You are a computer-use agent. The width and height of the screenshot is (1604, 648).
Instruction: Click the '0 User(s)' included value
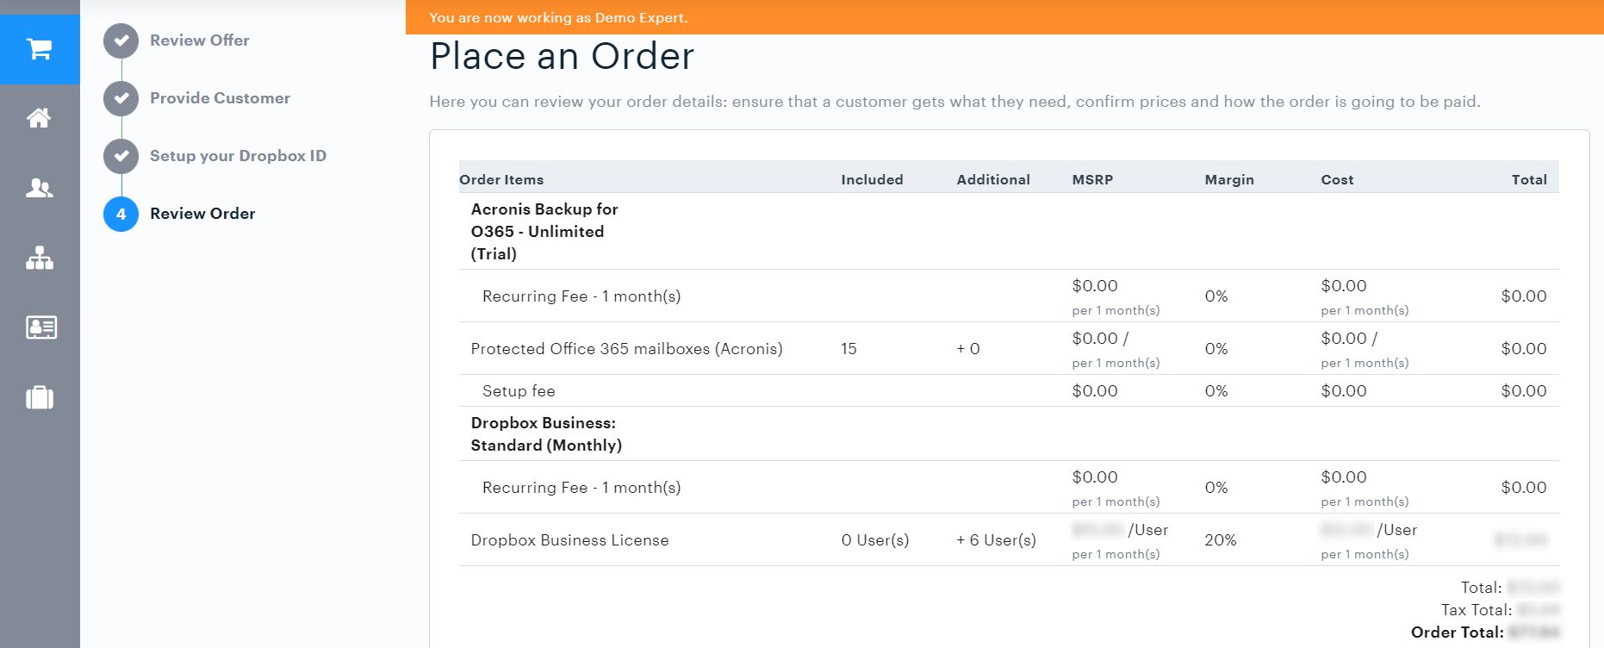click(x=875, y=540)
